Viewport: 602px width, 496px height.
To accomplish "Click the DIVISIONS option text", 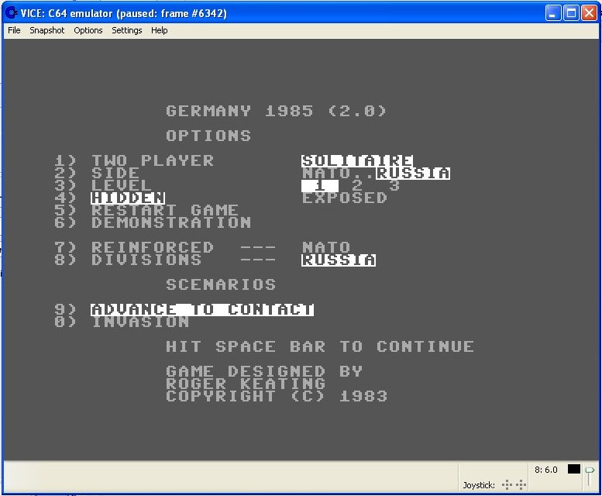I will (146, 260).
